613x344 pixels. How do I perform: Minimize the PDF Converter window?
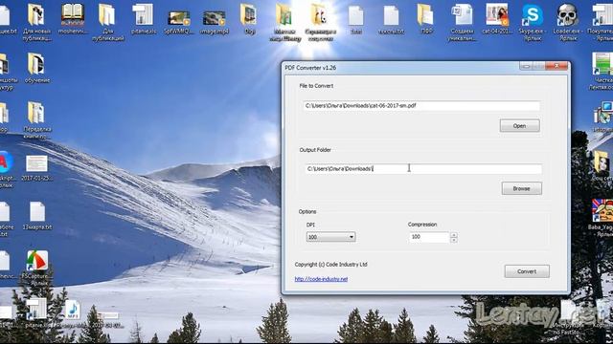pyautogui.click(x=526, y=66)
